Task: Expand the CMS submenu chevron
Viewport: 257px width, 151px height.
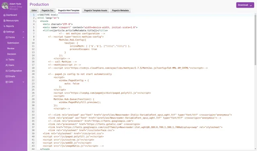Action: coord(23,82)
